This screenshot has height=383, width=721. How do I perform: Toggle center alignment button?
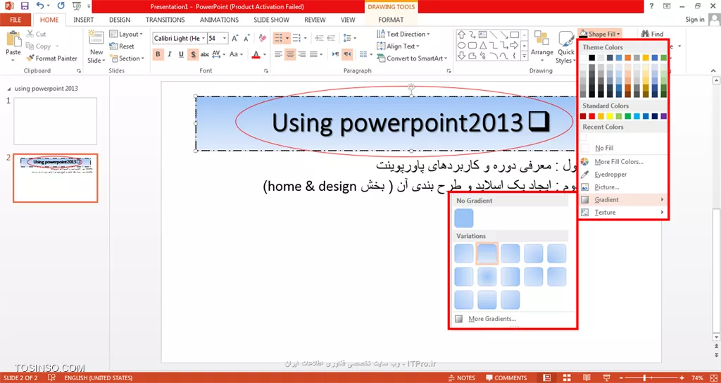[x=290, y=54]
